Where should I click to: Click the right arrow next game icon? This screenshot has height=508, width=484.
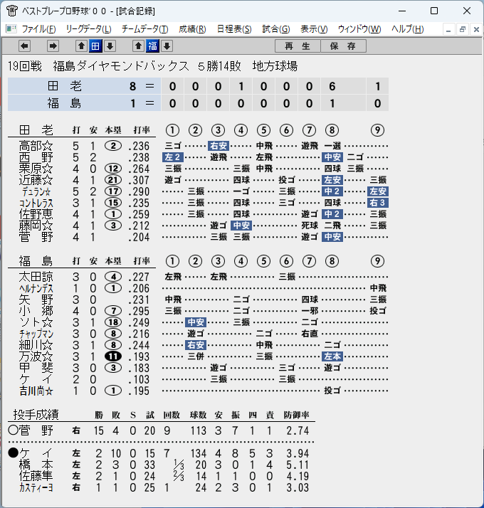53,46
